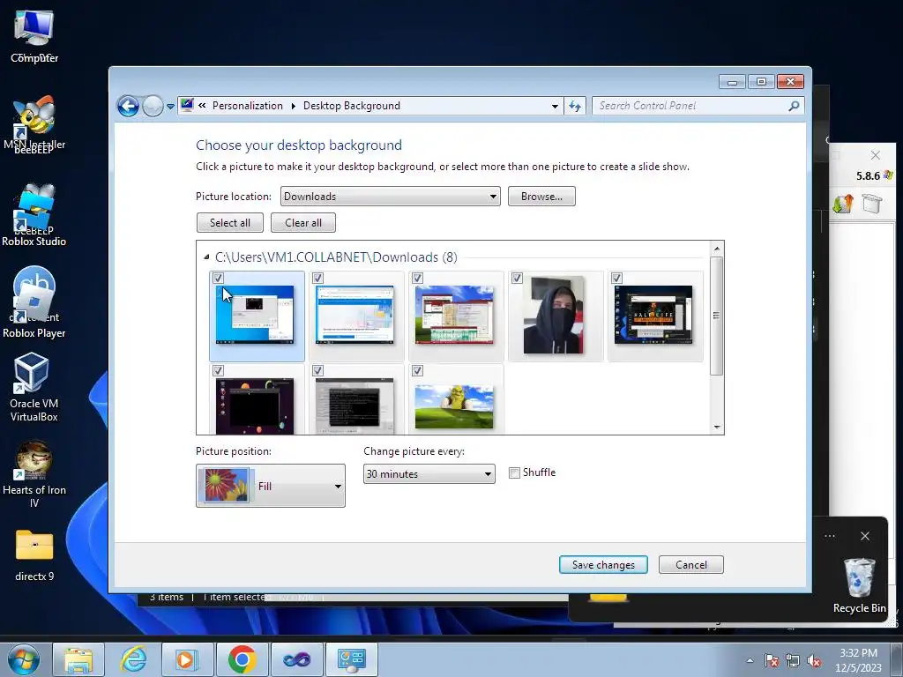Click the purple infinity taskbar icon

point(296,659)
